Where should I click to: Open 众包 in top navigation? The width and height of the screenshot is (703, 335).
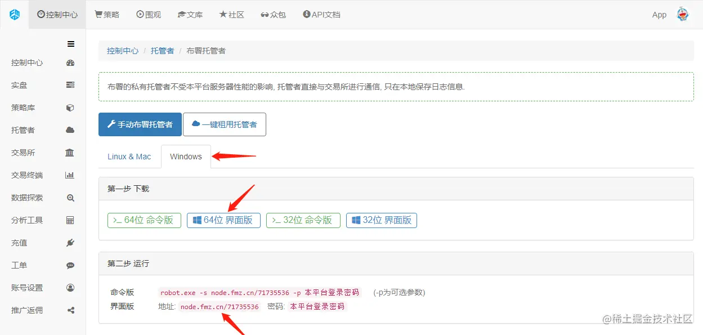point(273,15)
